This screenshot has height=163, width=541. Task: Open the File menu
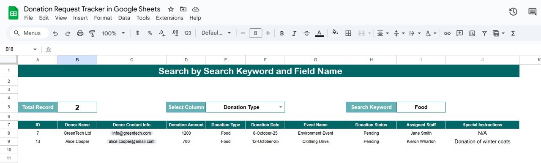pos(28,18)
